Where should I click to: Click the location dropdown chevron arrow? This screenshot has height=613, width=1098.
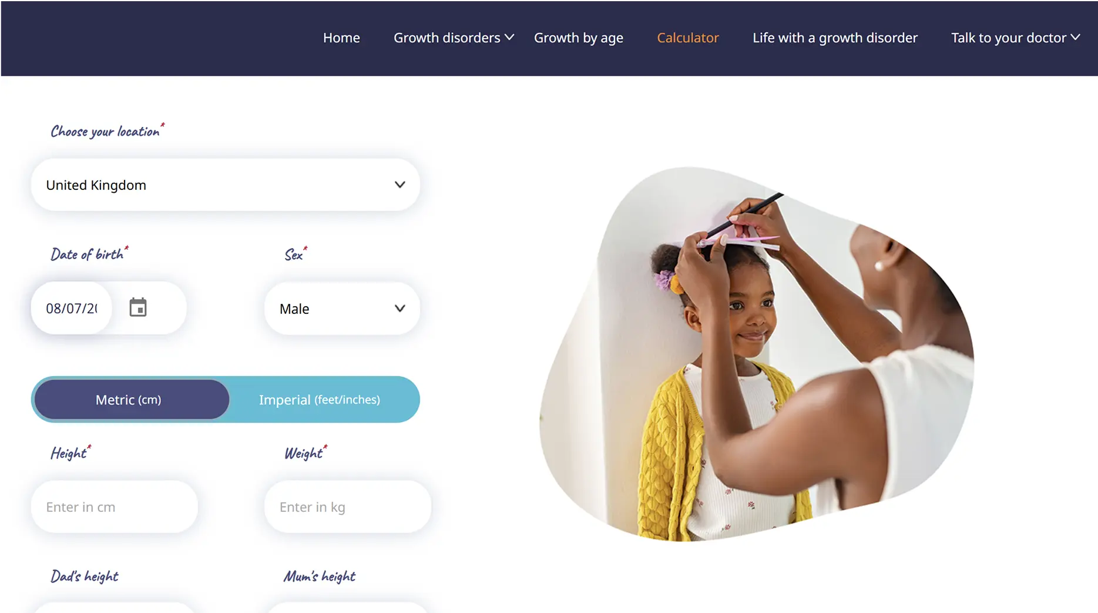click(400, 185)
